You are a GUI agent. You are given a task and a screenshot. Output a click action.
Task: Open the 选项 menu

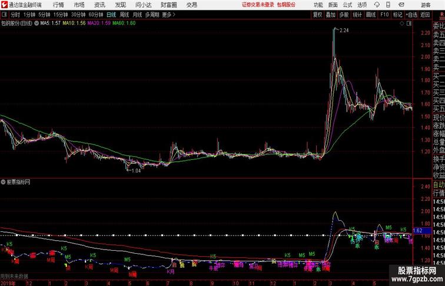tap(362, 5)
